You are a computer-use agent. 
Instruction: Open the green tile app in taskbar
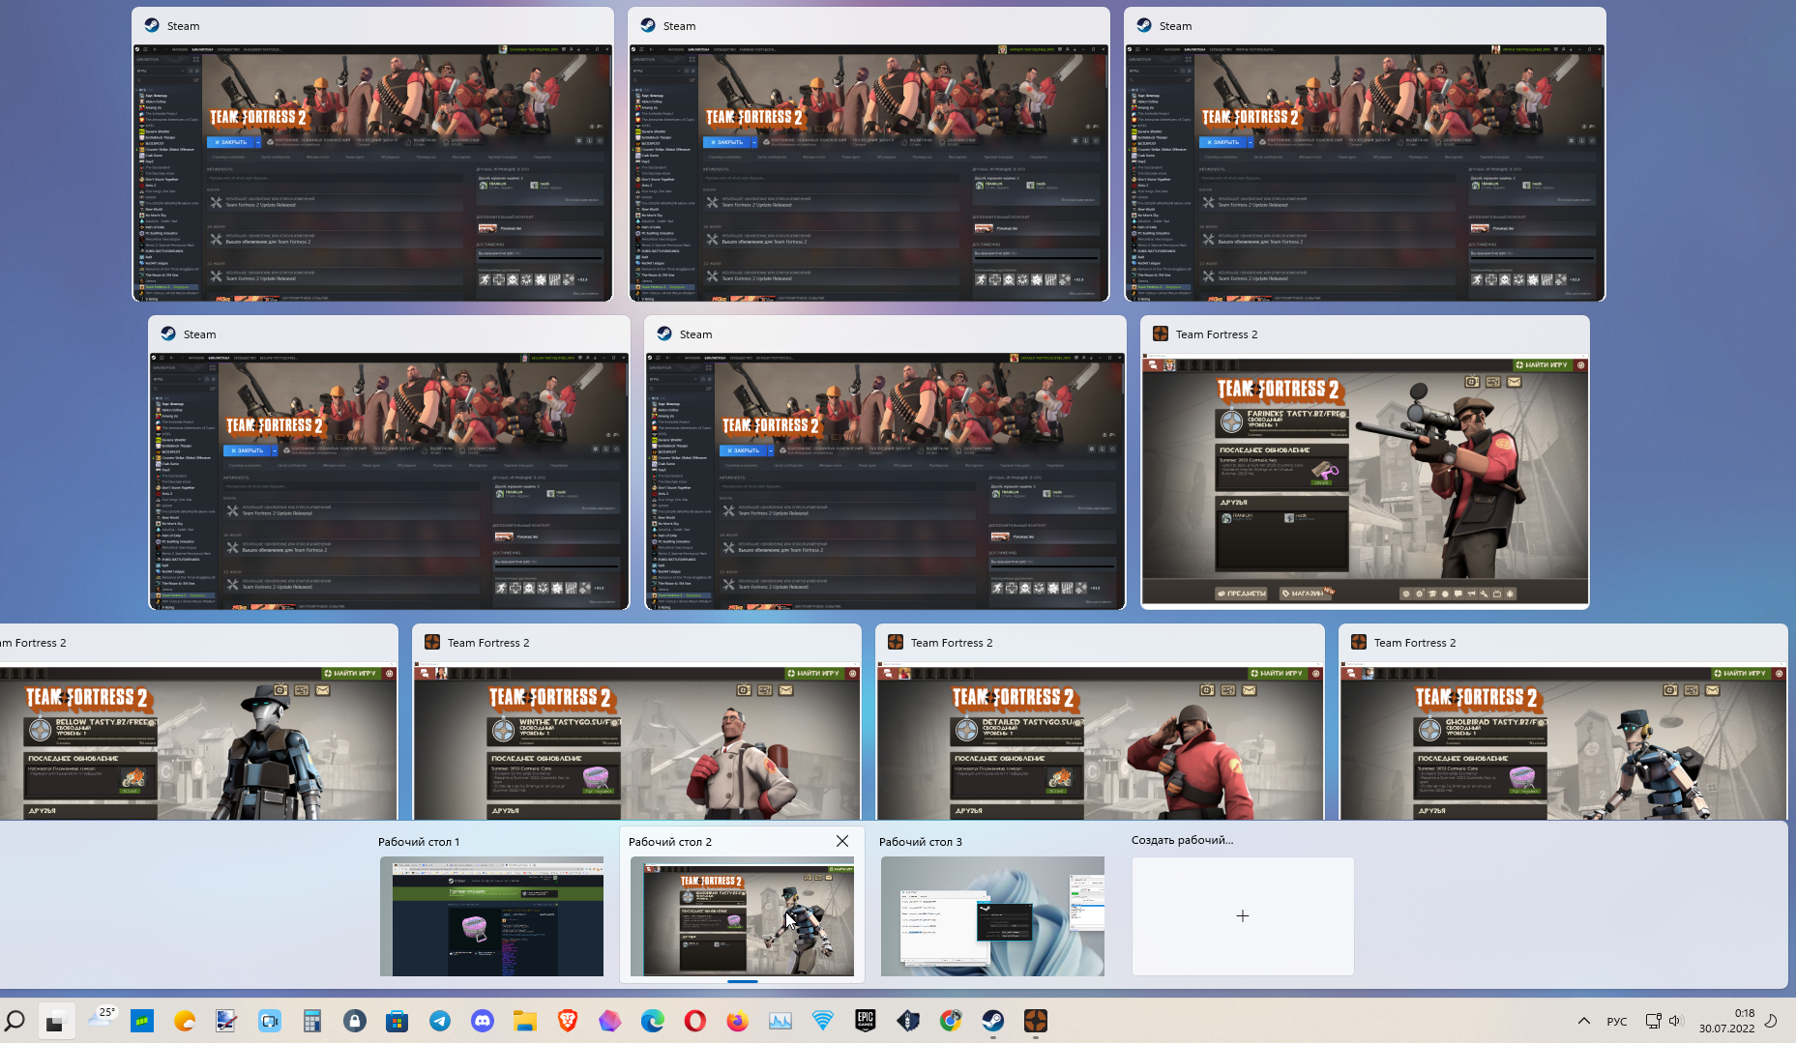tap(142, 1021)
